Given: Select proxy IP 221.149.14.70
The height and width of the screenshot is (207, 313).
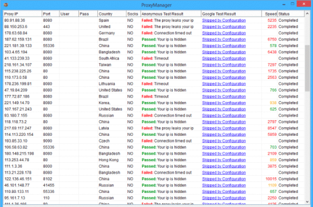Looking at the screenshot, I should (x=17, y=103).
